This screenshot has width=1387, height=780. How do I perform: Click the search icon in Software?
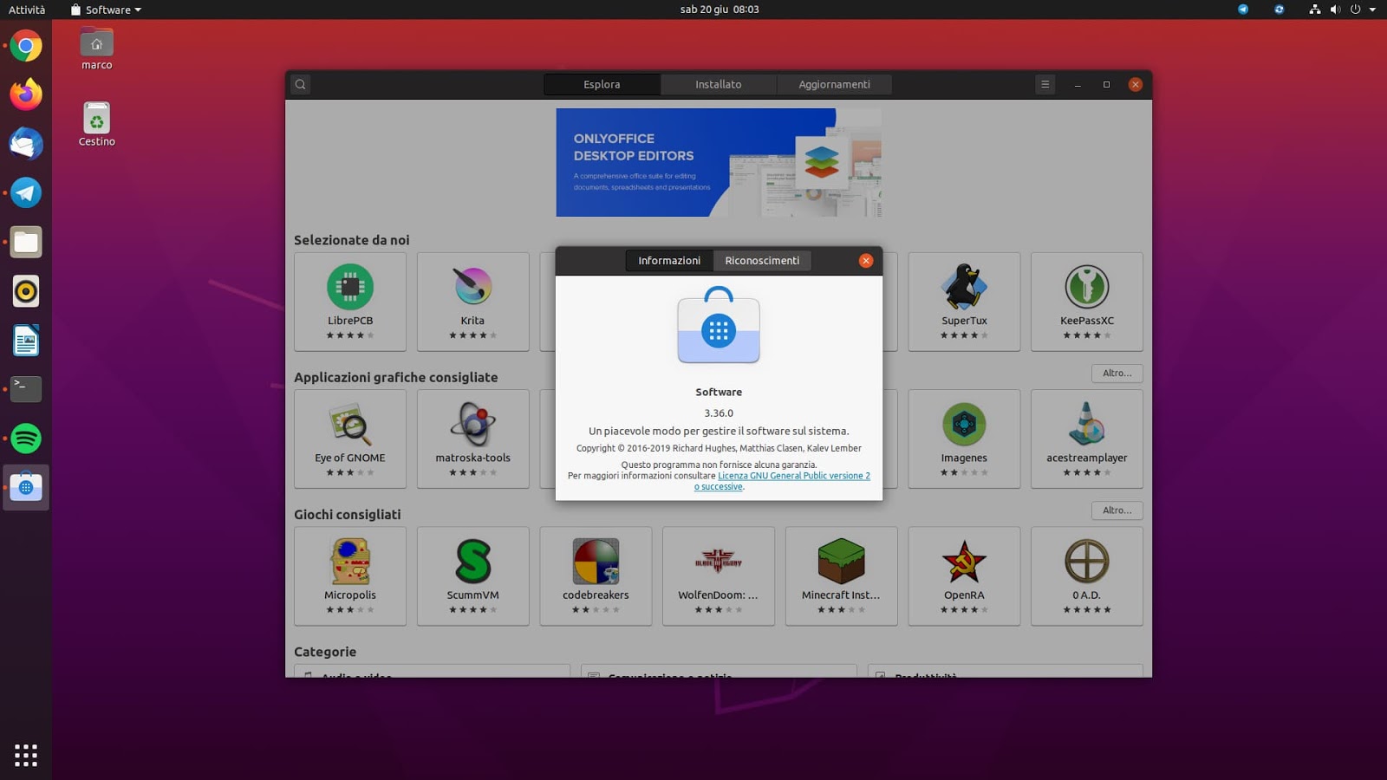[x=299, y=84]
